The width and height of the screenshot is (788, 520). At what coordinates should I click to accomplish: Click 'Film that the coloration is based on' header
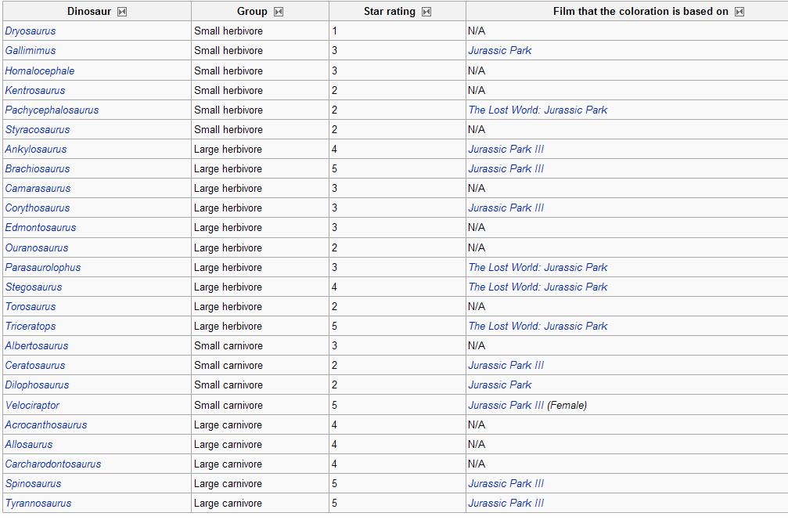click(640, 12)
